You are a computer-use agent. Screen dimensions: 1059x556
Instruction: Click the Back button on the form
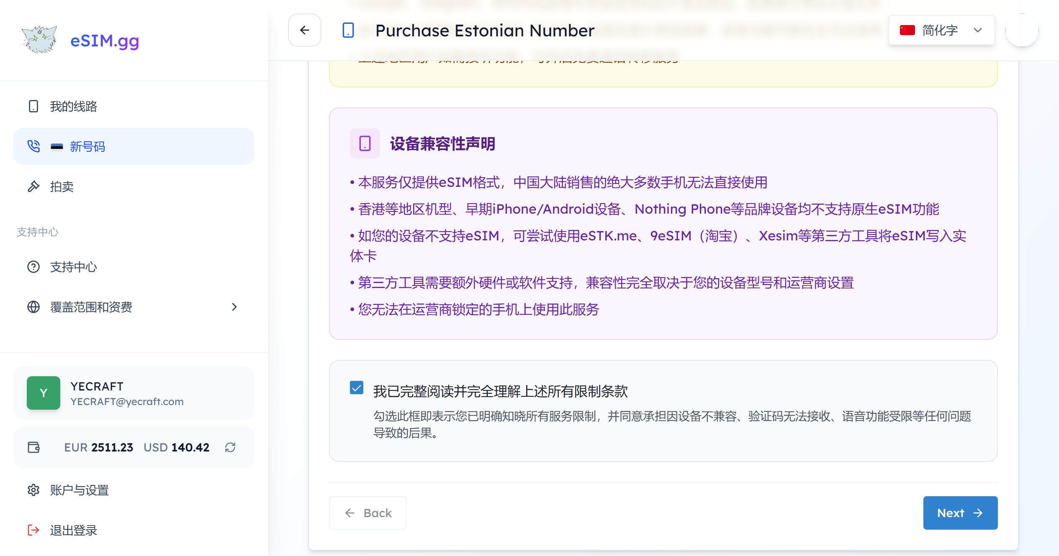point(367,513)
